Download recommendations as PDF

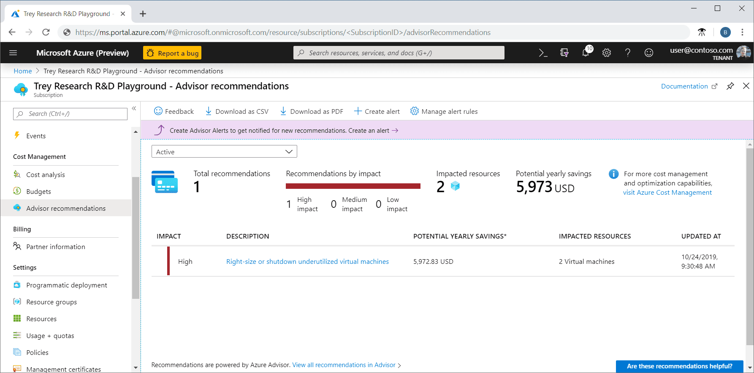click(x=312, y=111)
